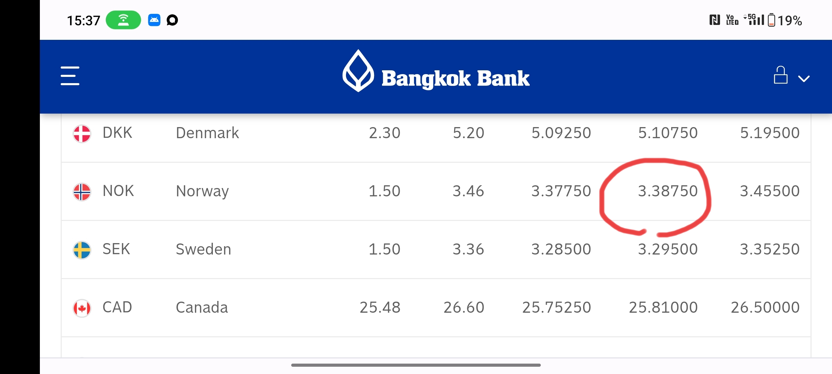Tap the Sweden flag icon

tap(82, 250)
